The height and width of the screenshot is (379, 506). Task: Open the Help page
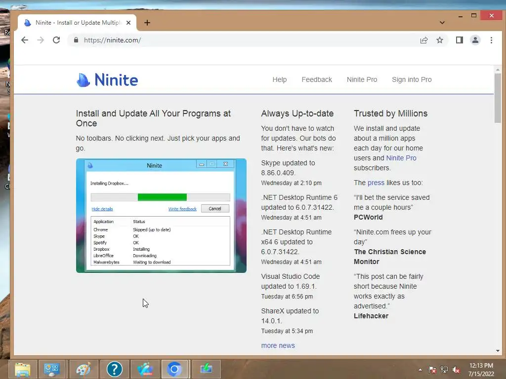tap(280, 79)
